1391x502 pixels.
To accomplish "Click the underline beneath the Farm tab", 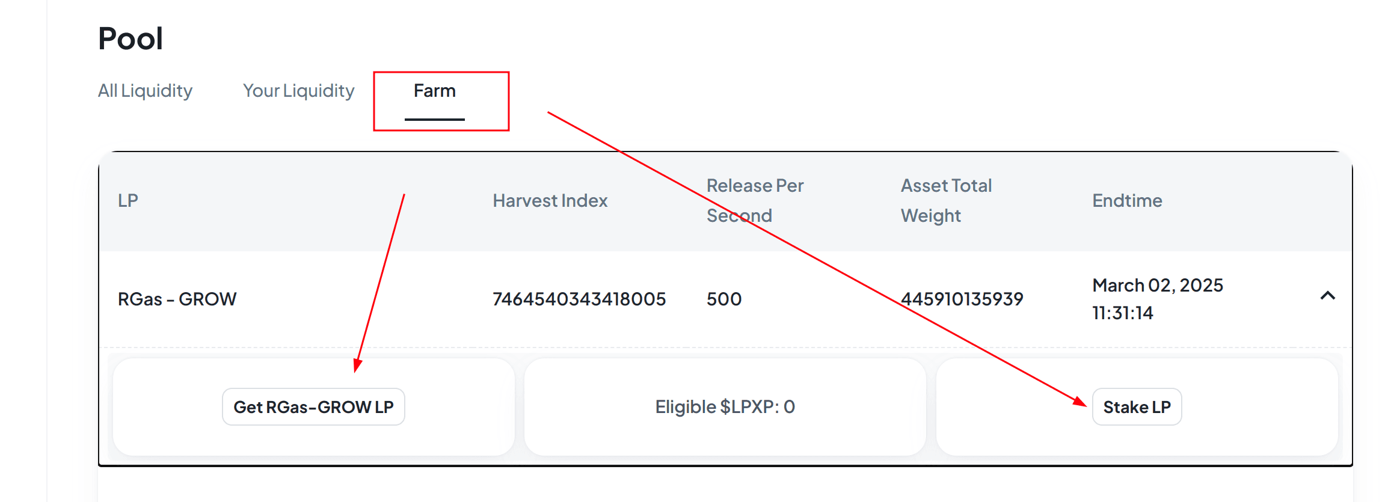I will point(435,119).
